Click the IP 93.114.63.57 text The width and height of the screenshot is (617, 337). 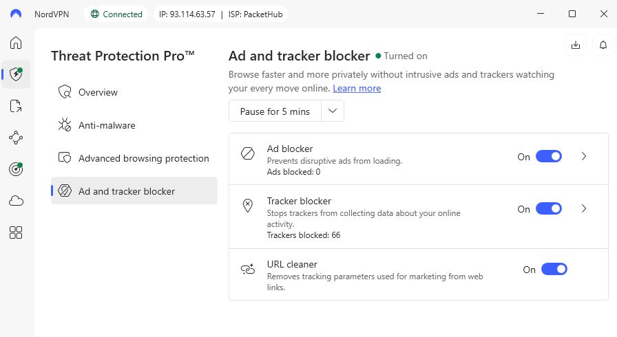coord(187,14)
